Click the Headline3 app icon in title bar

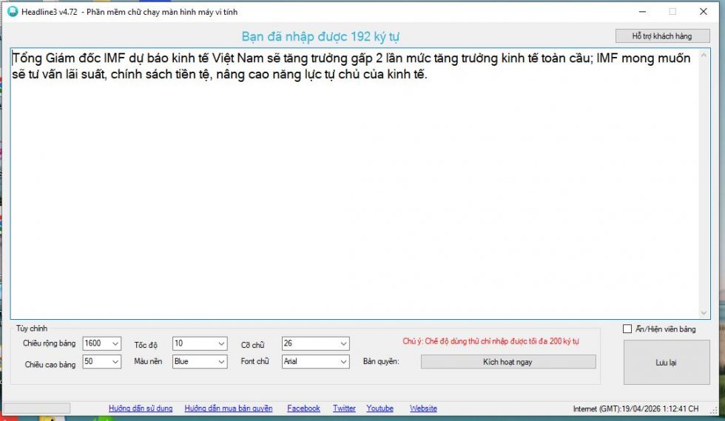(x=12, y=12)
